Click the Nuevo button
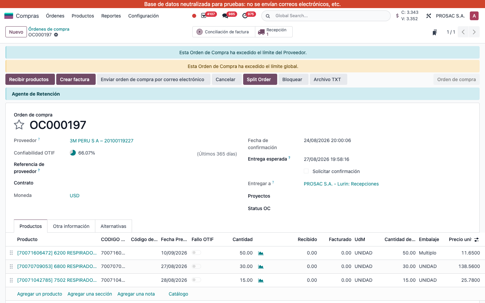This screenshot has height=303, width=485. (16, 32)
